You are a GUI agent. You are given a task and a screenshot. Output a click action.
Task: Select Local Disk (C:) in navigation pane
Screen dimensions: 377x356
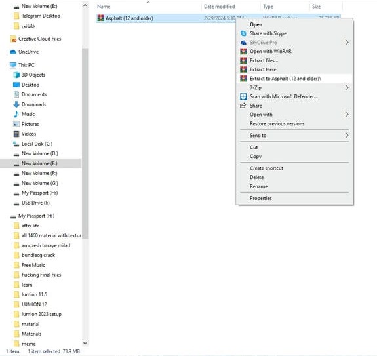coord(37,144)
